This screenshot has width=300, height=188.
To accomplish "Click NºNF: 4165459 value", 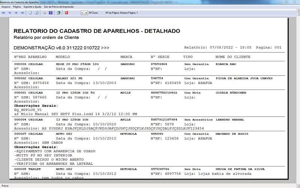I will pos(166,83).
